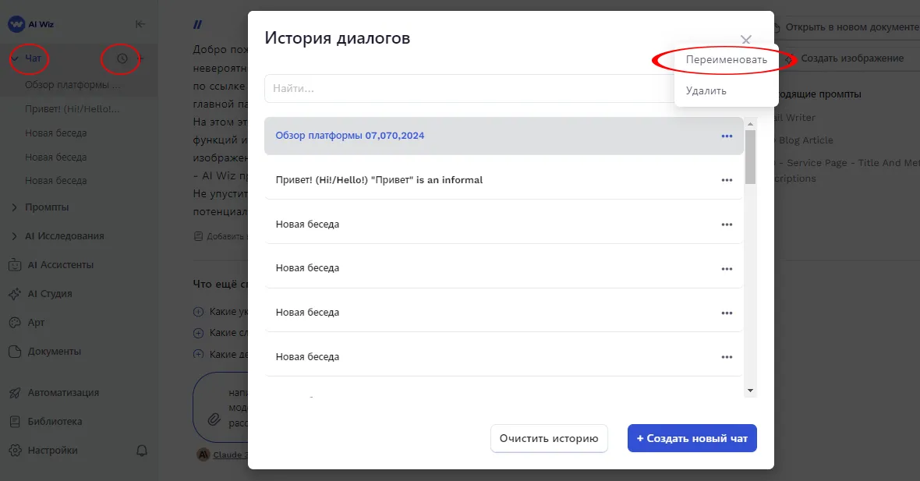Viewport: 920px width, 481px height.
Task: Collapse the sidebar with the arrow icon
Action: pos(140,23)
